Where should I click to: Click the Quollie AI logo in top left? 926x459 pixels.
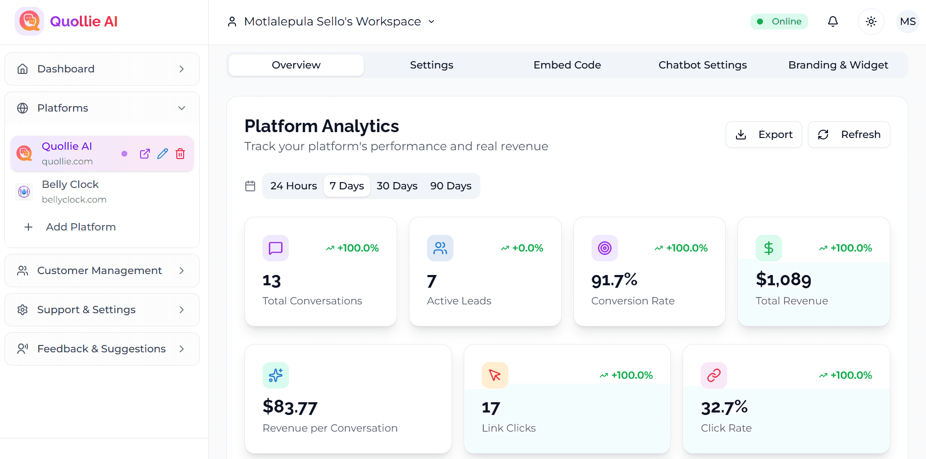pyautogui.click(x=29, y=21)
